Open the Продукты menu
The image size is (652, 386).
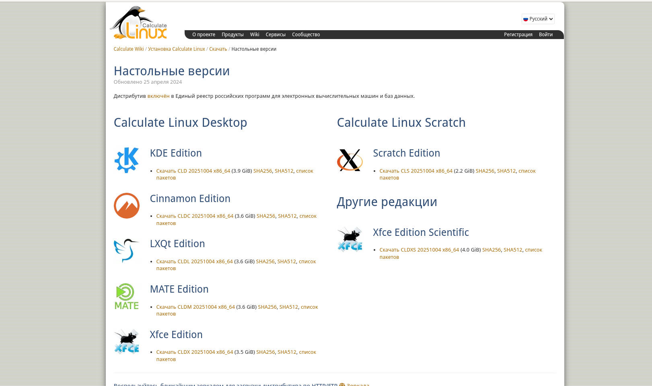click(232, 35)
